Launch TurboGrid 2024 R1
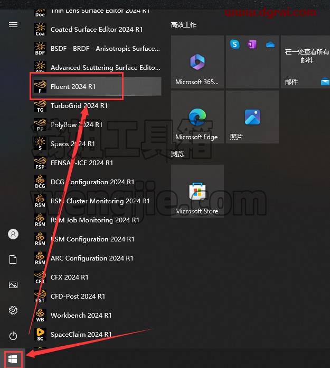The height and width of the screenshot is (368, 330). click(96, 105)
